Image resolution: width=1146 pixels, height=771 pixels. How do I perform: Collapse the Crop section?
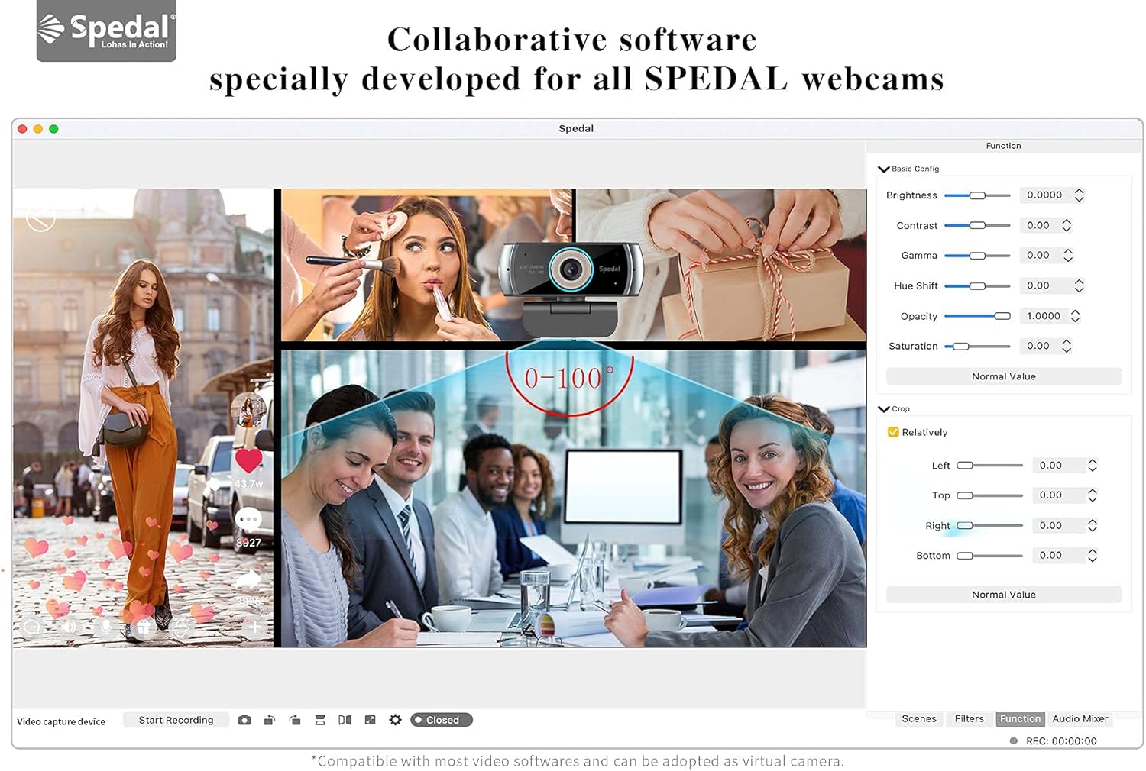(884, 408)
